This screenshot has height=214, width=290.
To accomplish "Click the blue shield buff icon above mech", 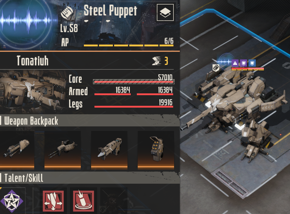I will click(252, 63).
